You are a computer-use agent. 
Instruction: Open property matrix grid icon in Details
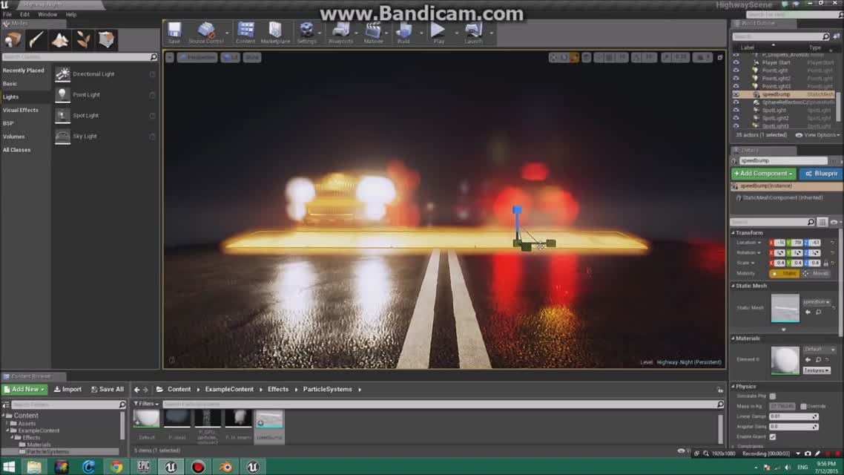(822, 222)
